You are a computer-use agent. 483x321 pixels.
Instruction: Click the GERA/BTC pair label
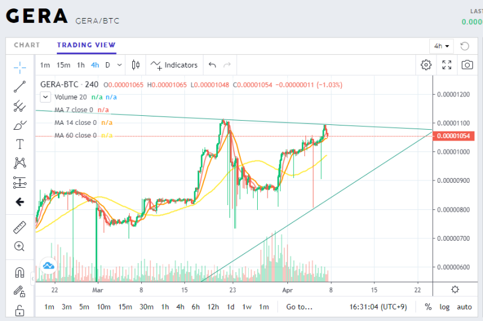[x=97, y=21]
